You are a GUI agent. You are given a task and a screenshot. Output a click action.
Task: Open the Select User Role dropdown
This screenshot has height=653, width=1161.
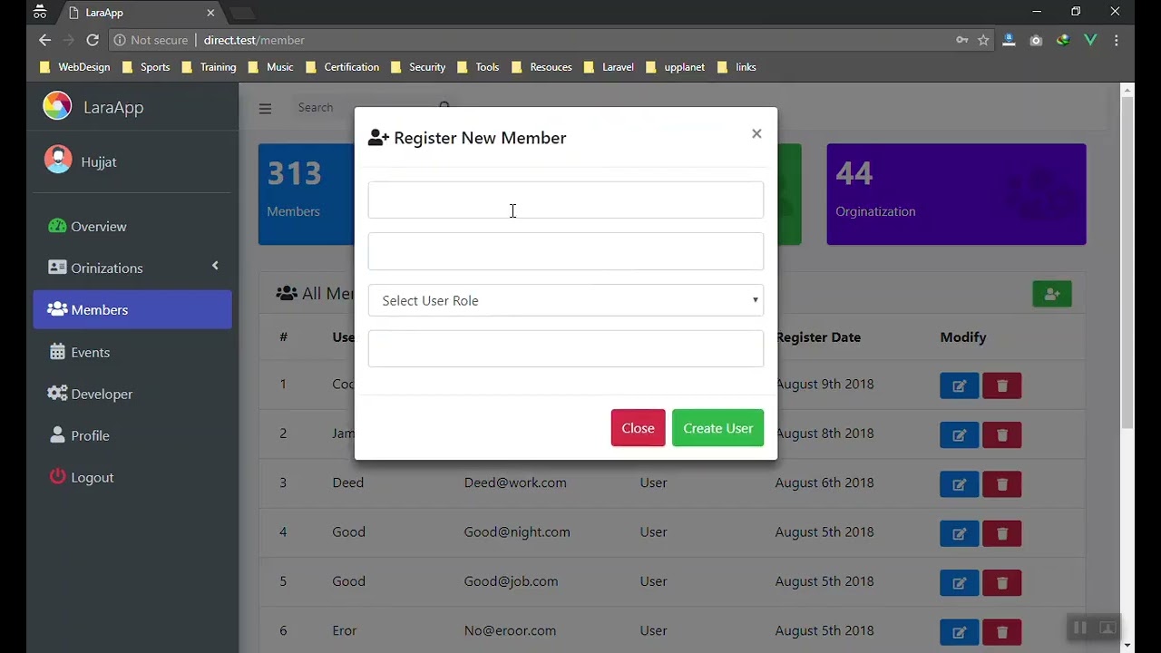click(x=566, y=300)
